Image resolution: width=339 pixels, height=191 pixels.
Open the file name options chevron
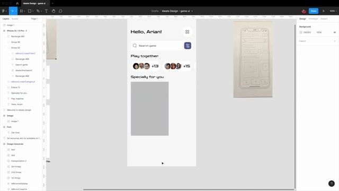(192, 11)
